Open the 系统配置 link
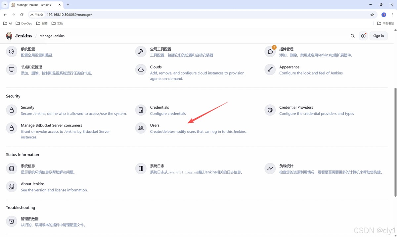 (28, 49)
